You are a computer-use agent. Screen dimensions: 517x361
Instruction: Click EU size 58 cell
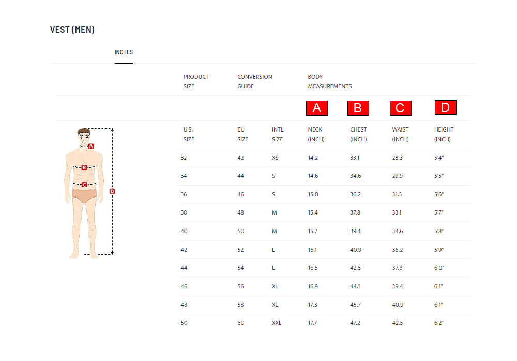click(x=240, y=305)
